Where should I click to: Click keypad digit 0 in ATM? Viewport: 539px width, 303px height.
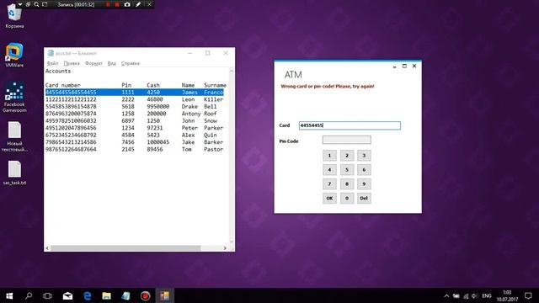(347, 199)
